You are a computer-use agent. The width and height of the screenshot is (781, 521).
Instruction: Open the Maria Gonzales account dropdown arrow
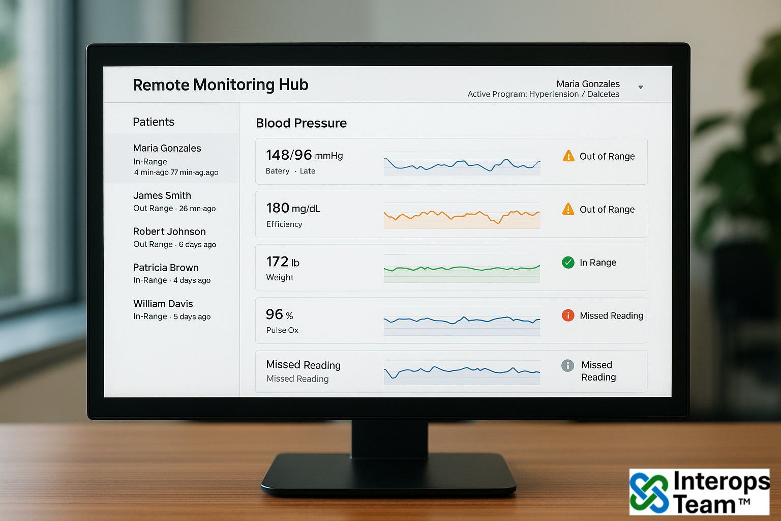tap(641, 88)
